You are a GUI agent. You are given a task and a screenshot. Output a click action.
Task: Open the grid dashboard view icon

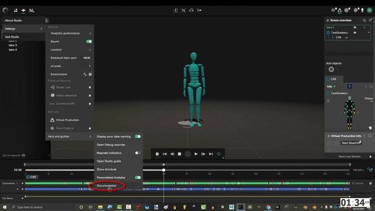(16, 11)
